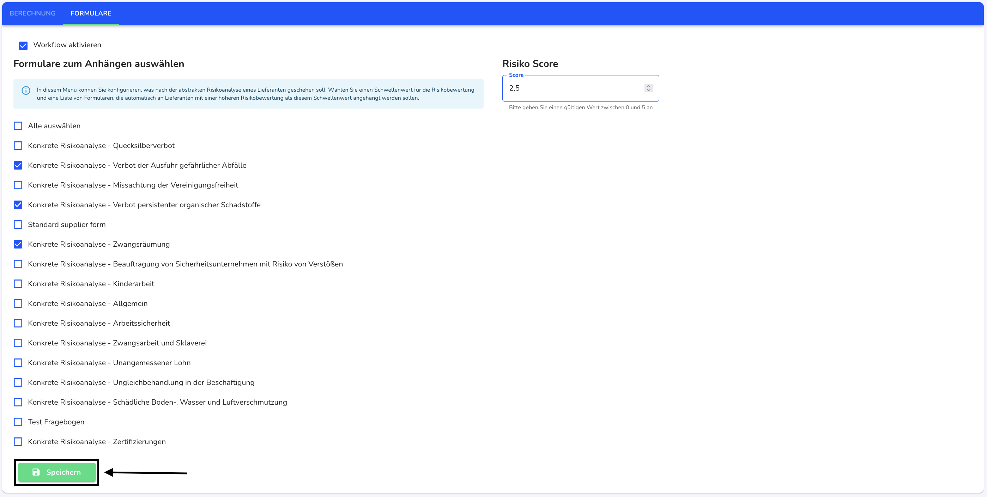The height and width of the screenshot is (497, 987).
Task: Check Konkrete Risikoanalyse - Allgemein
Action: pyautogui.click(x=18, y=303)
